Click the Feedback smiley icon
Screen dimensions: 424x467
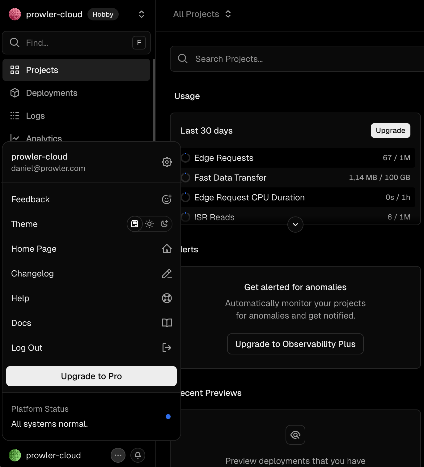pos(167,199)
